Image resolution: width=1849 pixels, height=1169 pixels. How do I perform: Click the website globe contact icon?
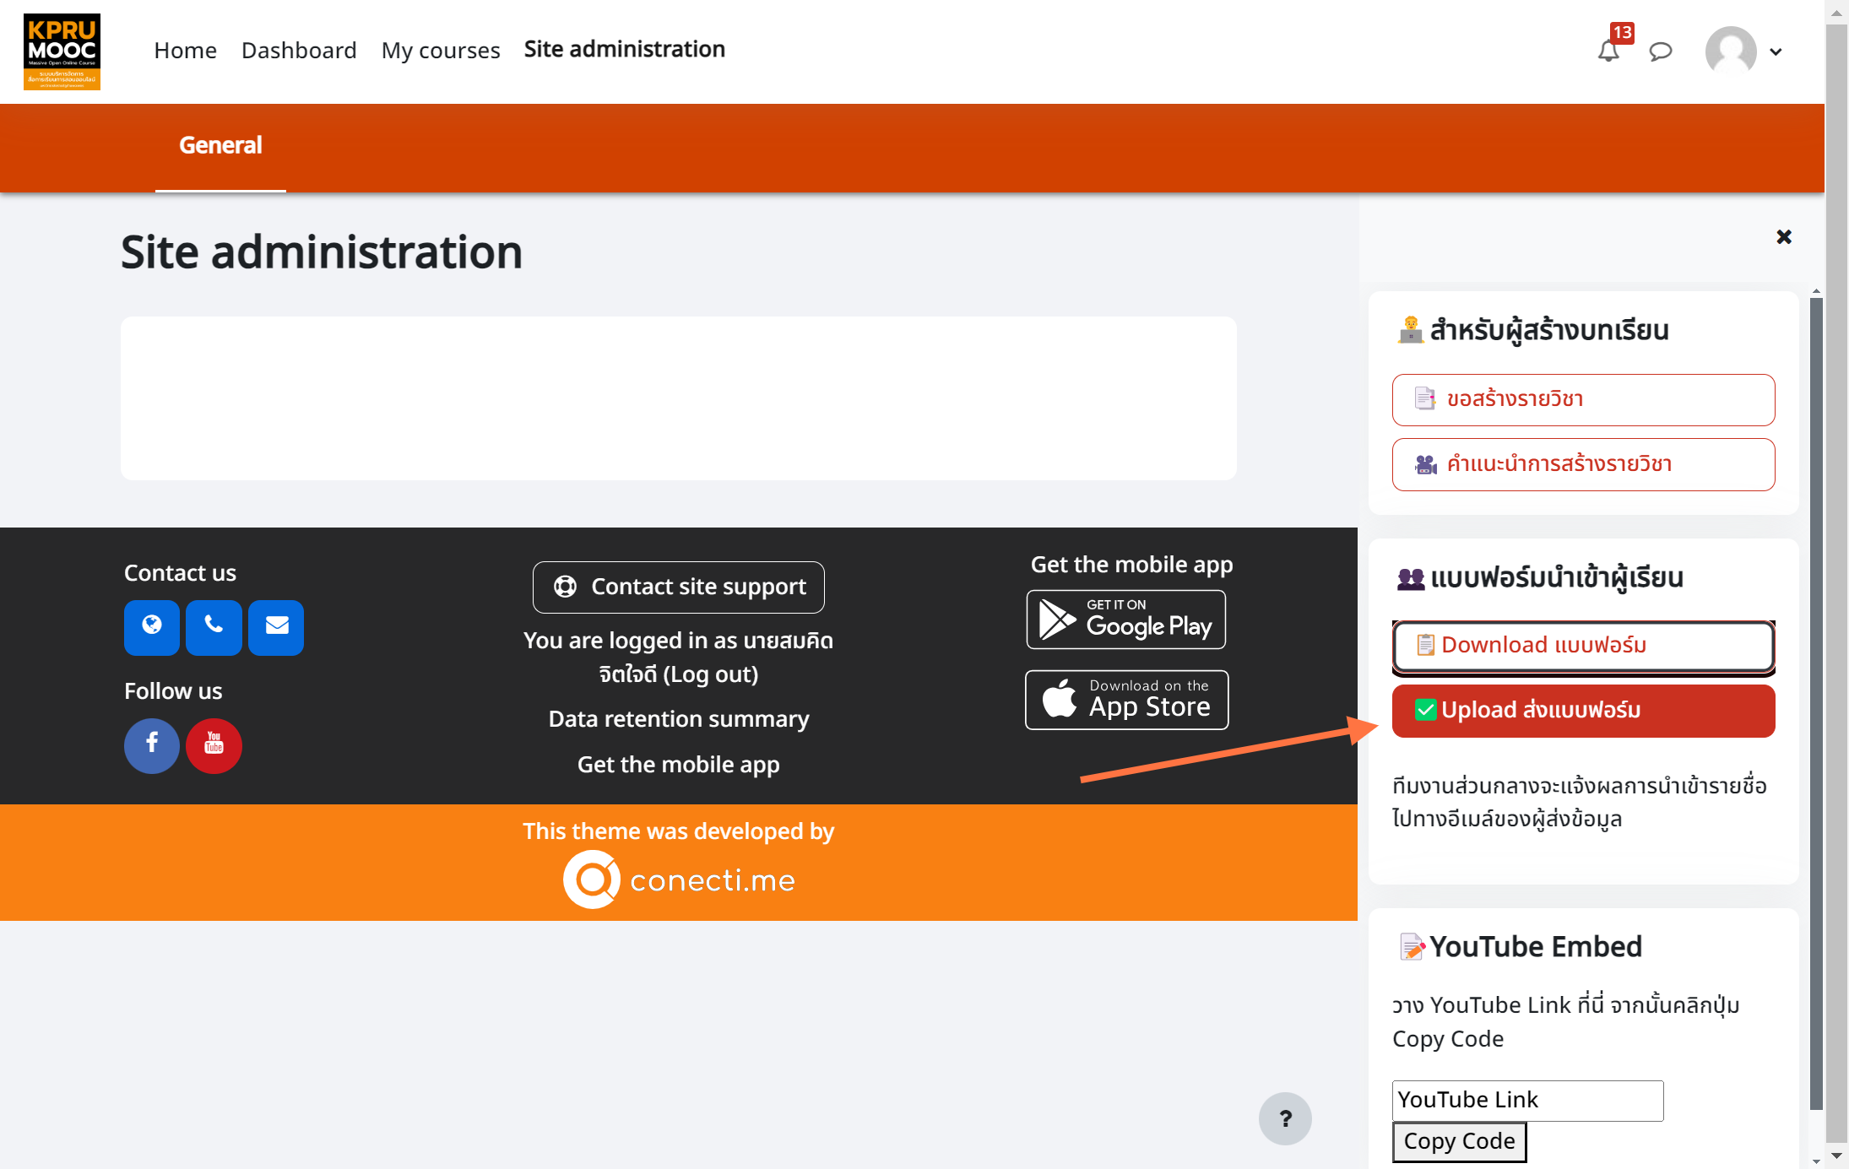[152, 627]
